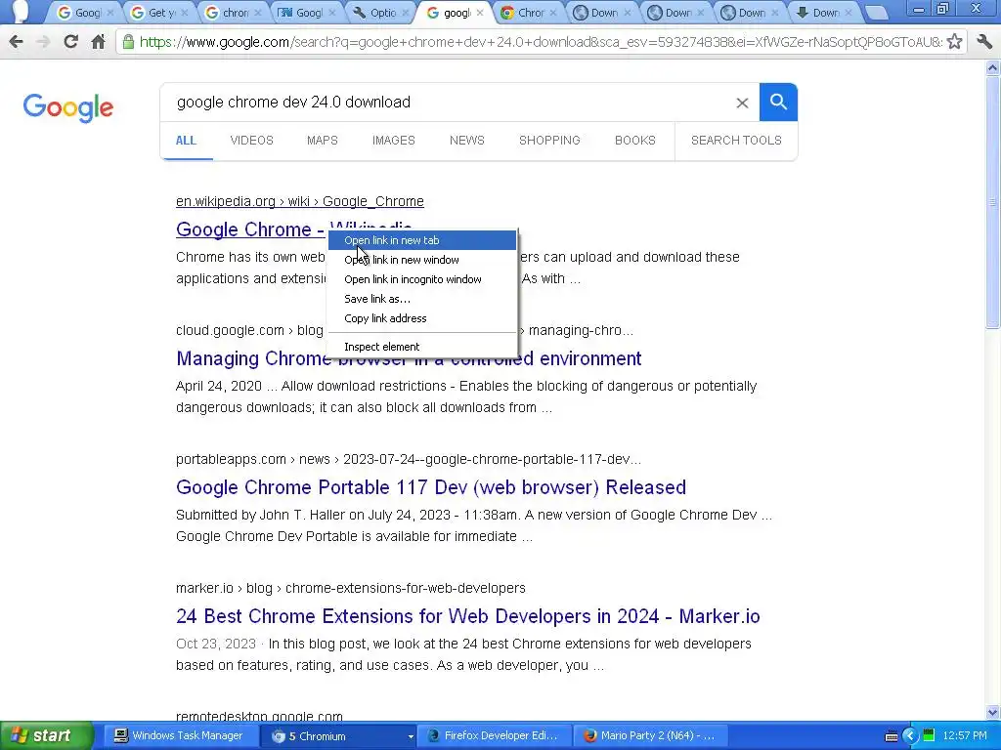Screen dimensions: 1001x750
Task: Click the 12:57 PM taskbar clock
Action: tap(964, 736)
